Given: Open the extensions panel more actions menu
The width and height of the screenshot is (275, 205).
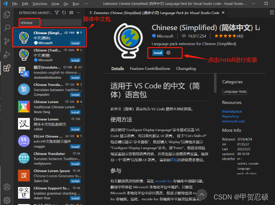Looking at the screenshot, I should click(79, 12).
